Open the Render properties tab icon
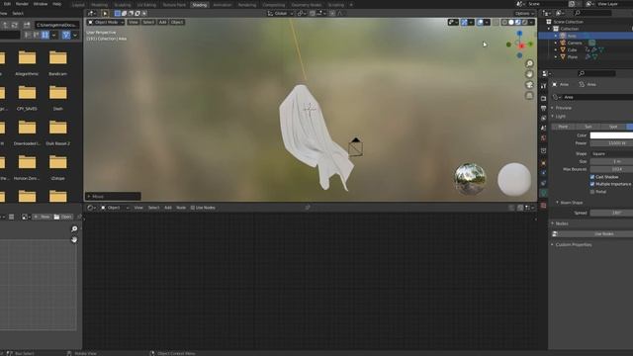The image size is (633, 356). point(543,98)
